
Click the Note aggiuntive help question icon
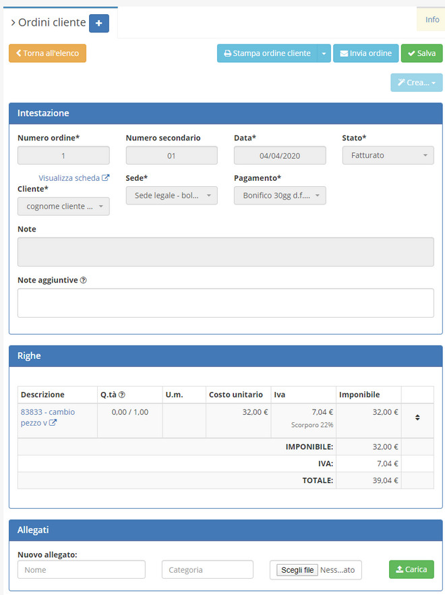pyautogui.click(x=83, y=280)
